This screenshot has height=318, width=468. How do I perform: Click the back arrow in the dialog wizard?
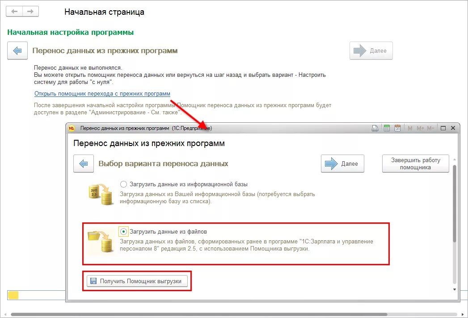(84, 163)
